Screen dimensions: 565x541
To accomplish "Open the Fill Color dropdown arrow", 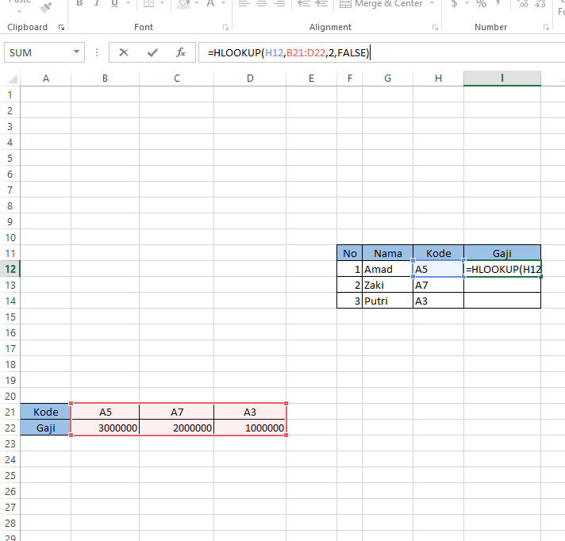I will coord(196,3).
